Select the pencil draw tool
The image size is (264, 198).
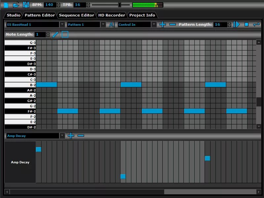(55, 35)
